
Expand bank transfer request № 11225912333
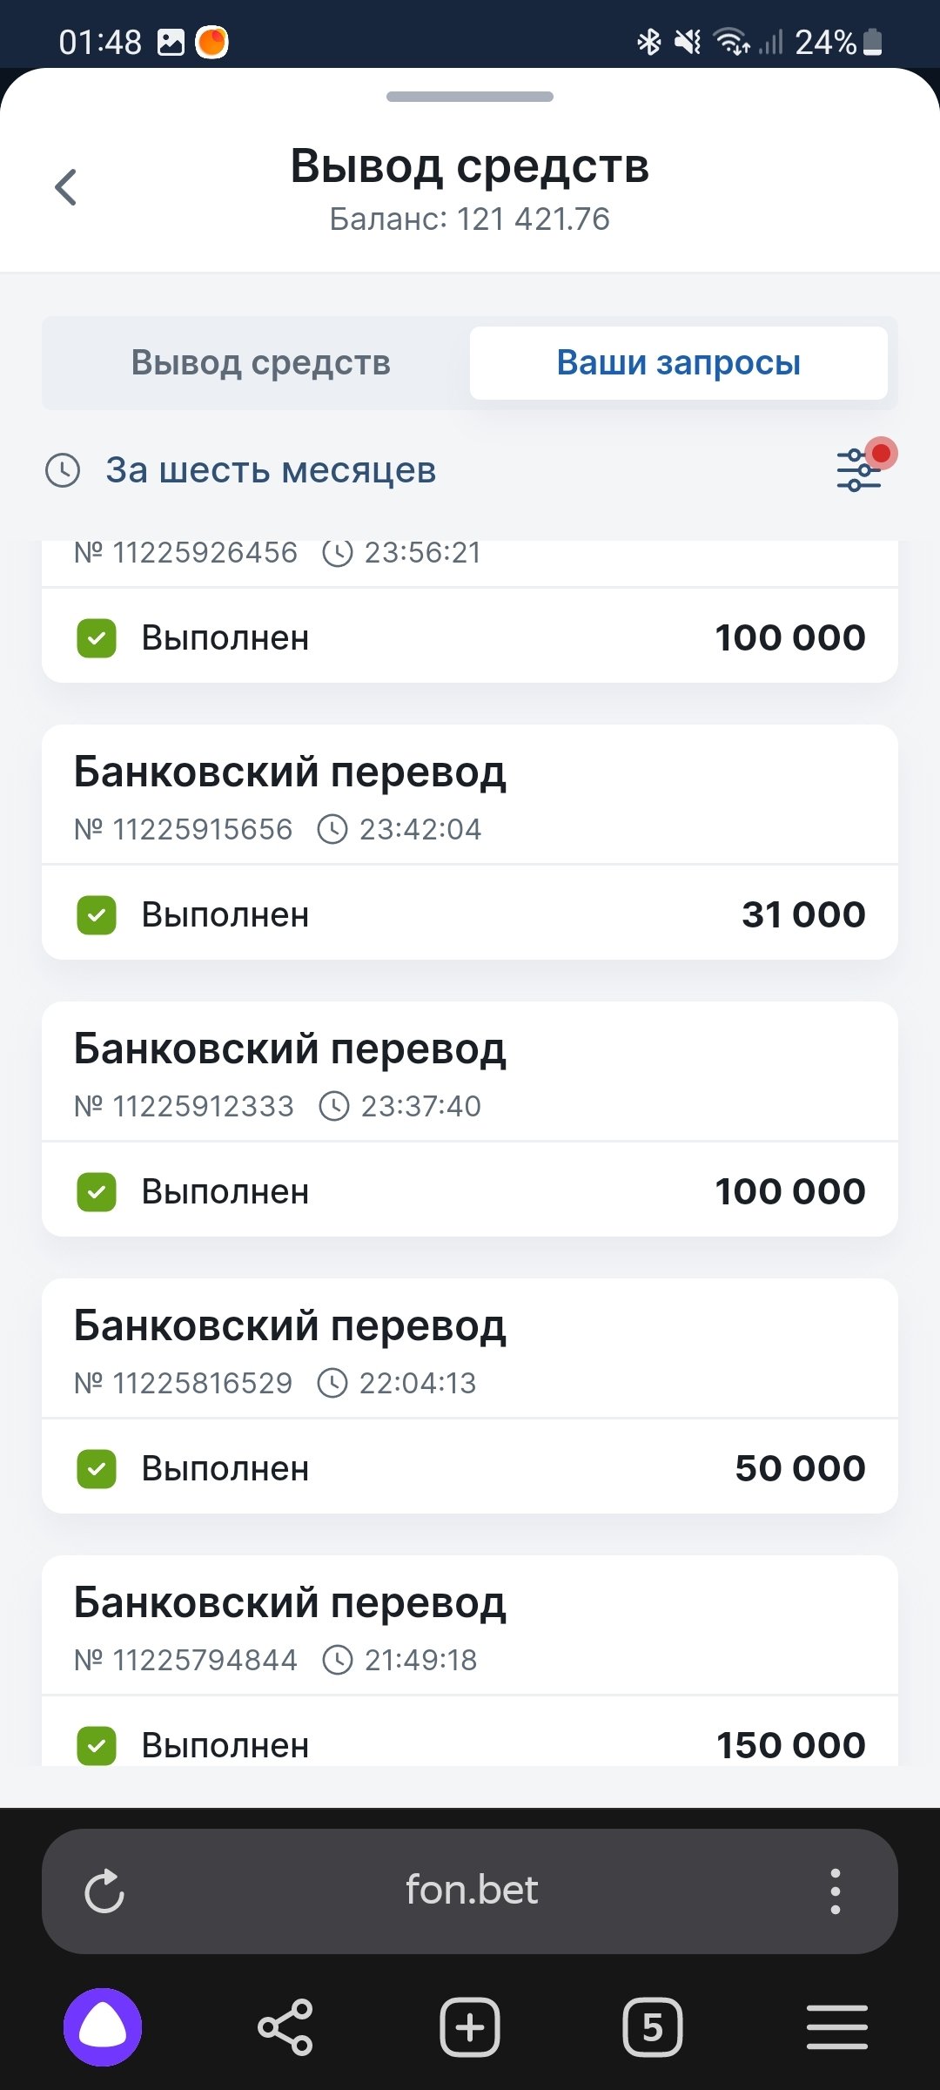pos(470,1071)
